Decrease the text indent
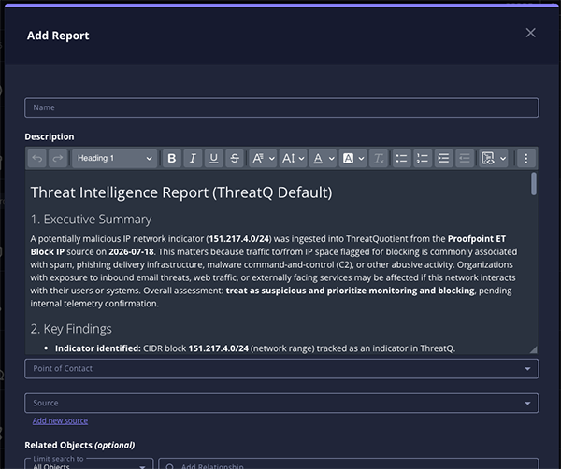561x469 pixels. click(465, 158)
